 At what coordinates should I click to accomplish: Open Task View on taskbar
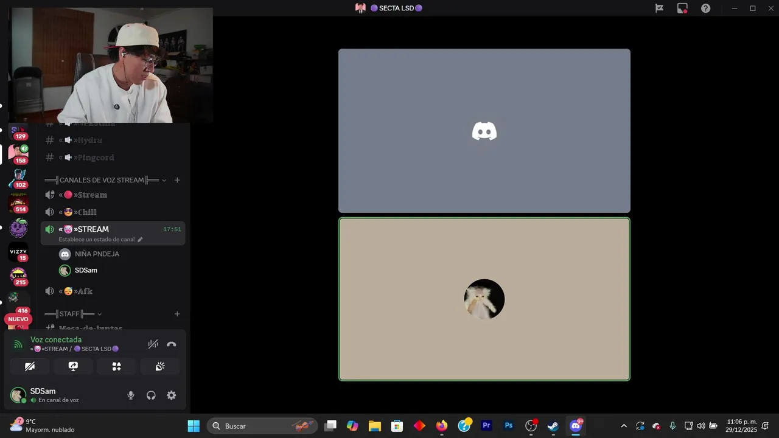330,426
